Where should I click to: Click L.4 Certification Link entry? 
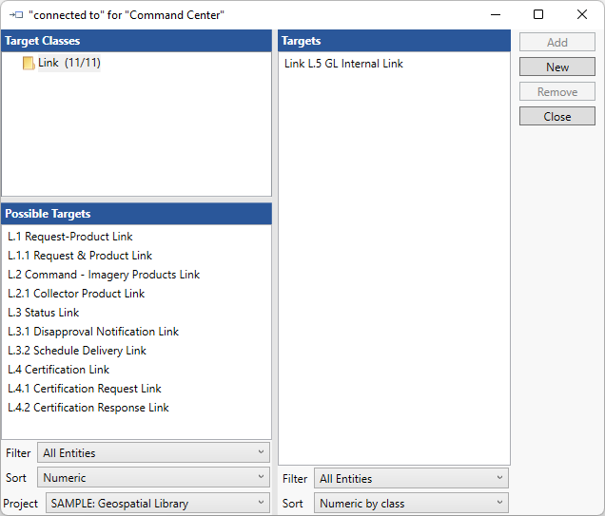click(58, 370)
